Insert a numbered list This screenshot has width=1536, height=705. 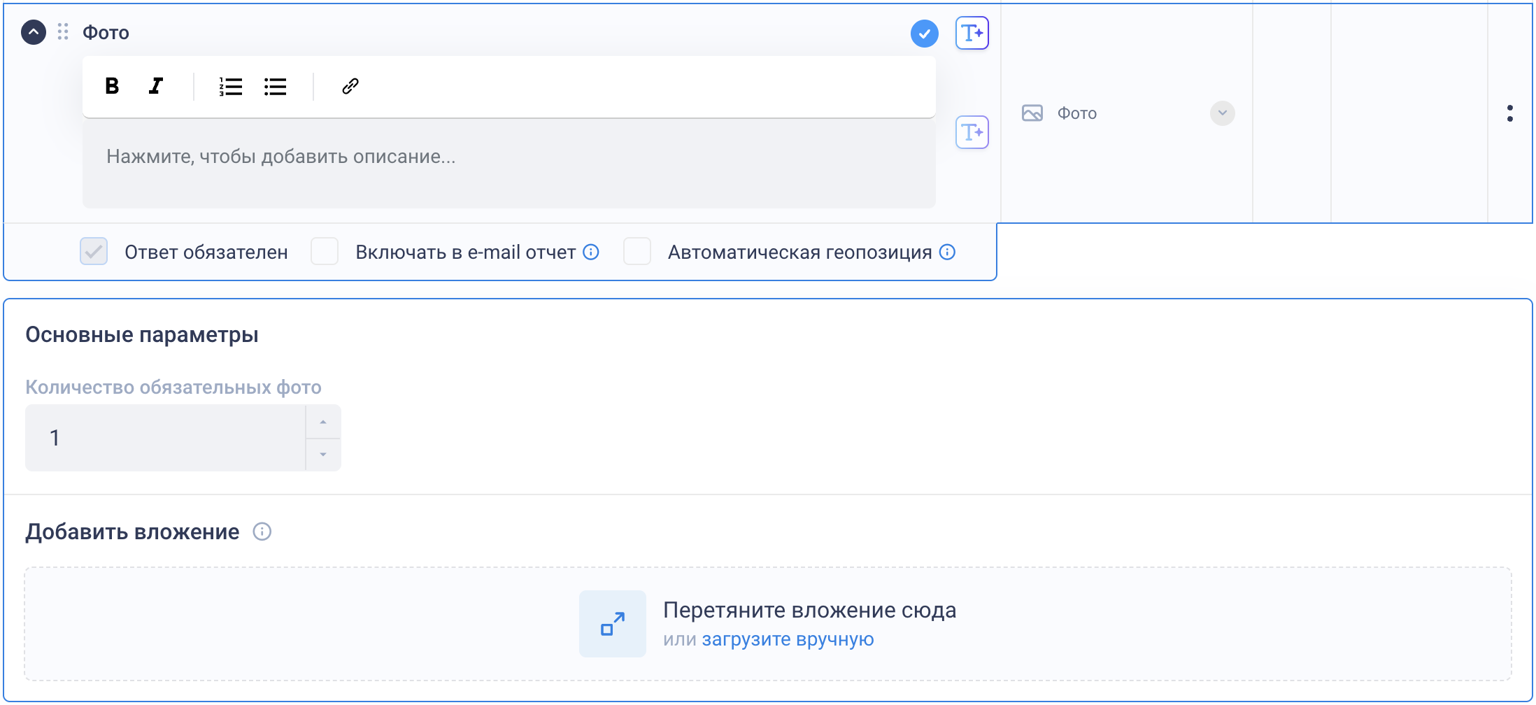tap(230, 86)
